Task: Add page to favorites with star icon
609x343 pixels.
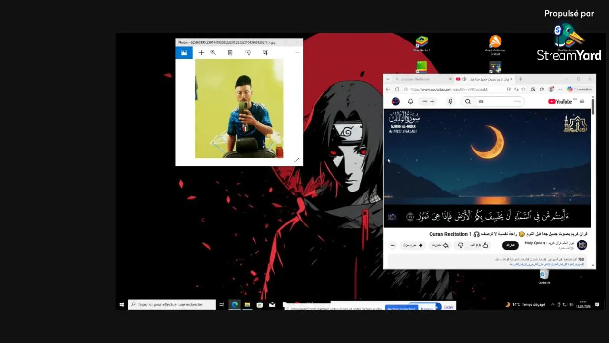Action: click(x=523, y=89)
